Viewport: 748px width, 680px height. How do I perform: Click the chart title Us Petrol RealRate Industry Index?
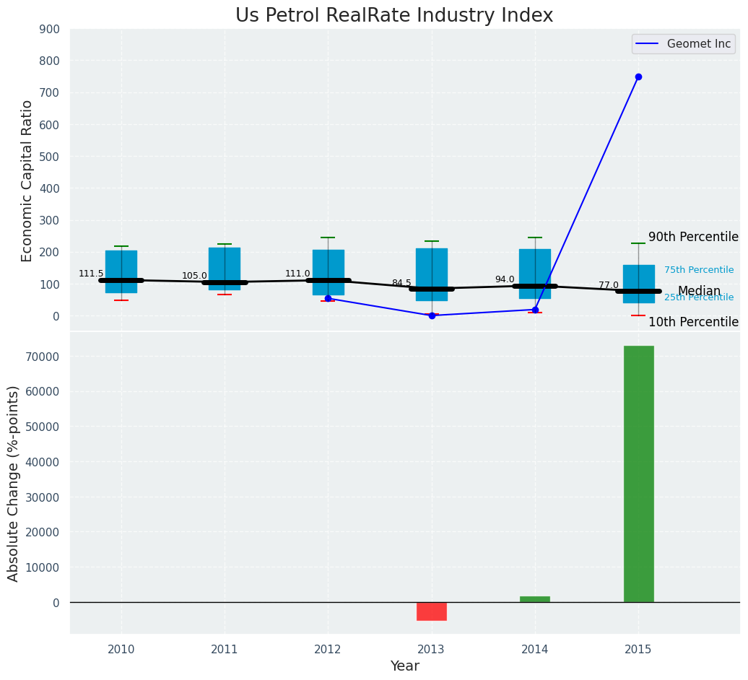[394, 16]
